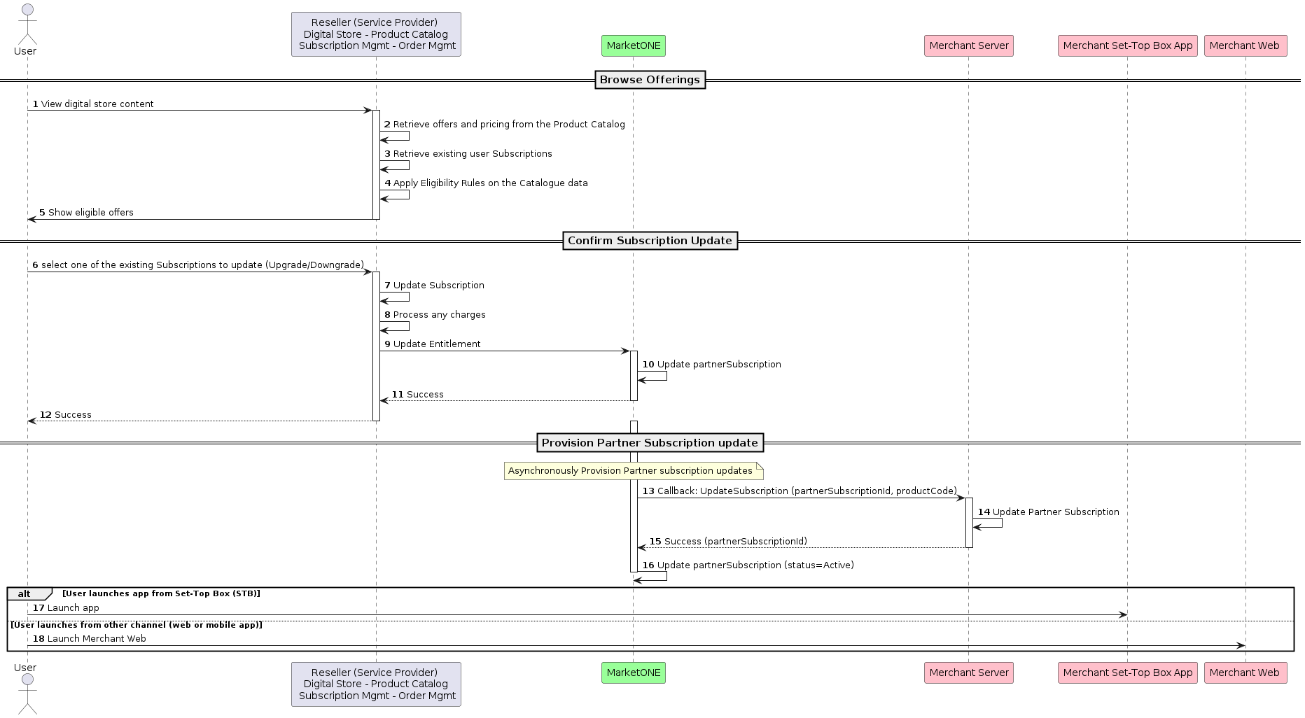The image size is (1305, 718).
Task: Select the top MarketONE participant box
Action: (634, 45)
